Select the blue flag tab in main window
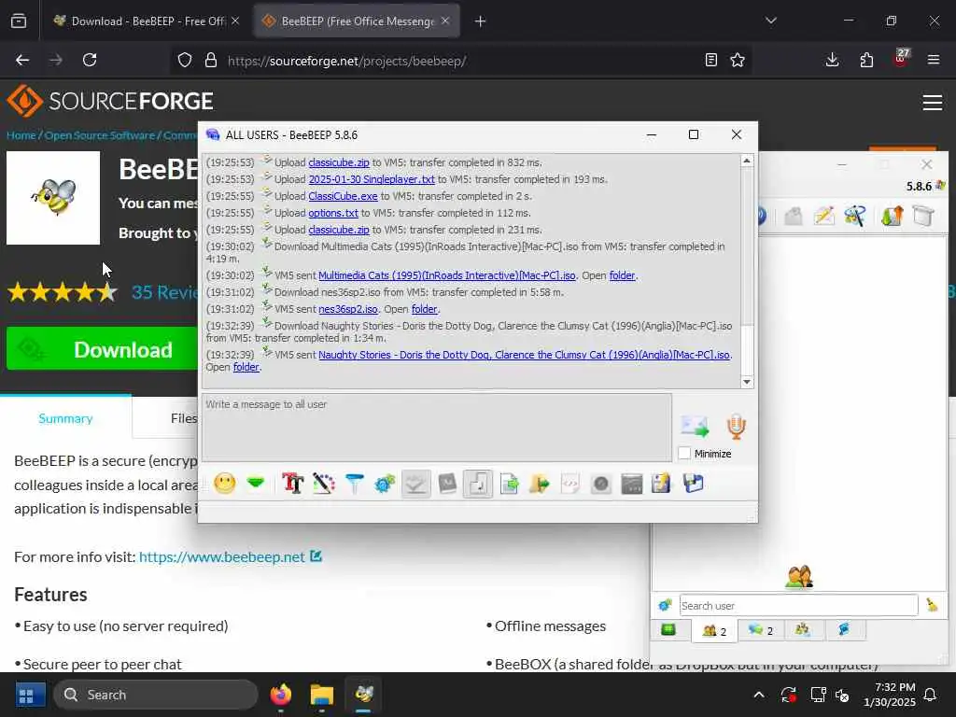 tap(844, 630)
